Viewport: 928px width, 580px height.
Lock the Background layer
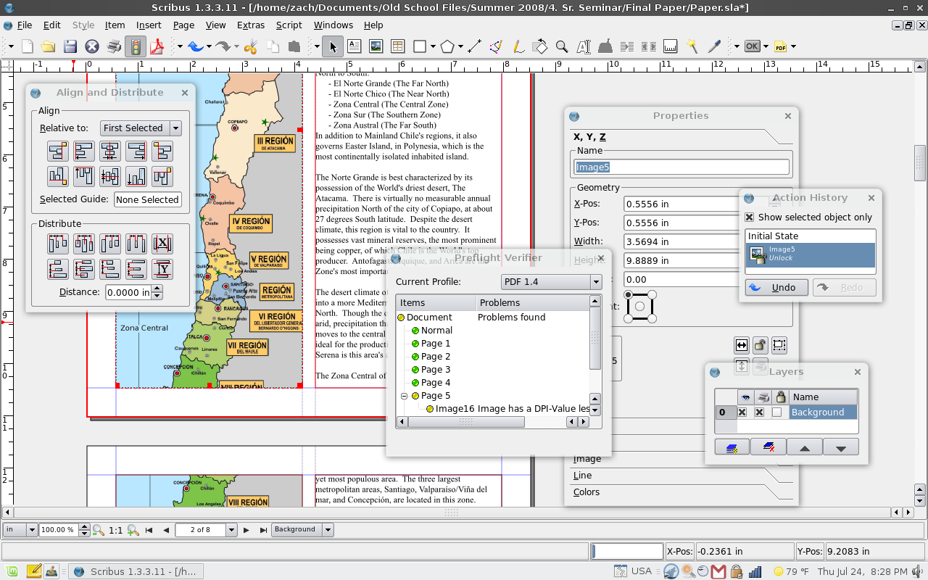pos(777,412)
